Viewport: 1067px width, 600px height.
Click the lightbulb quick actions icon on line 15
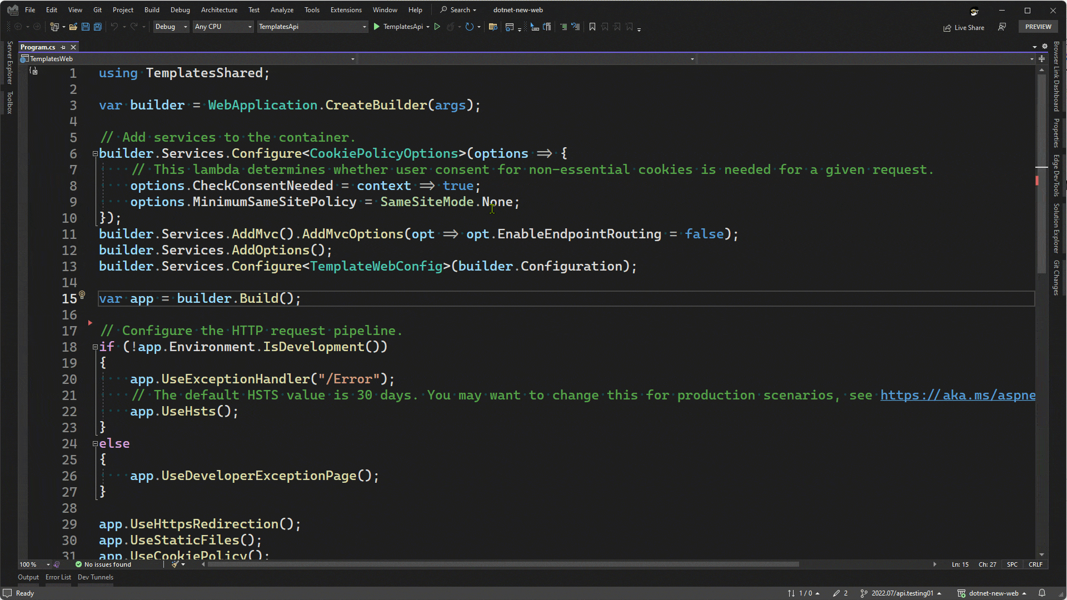(x=82, y=294)
